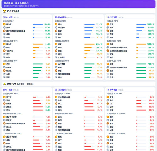The width and height of the screenshot is (157, 151).
Task: Click the rank 2 badge in the 800.0% row
Action: click(x=108, y=28)
